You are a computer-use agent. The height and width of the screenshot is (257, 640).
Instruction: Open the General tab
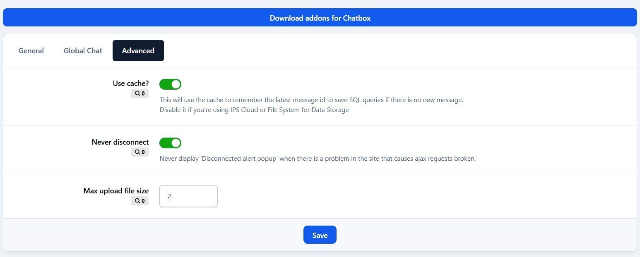pos(31,51)
